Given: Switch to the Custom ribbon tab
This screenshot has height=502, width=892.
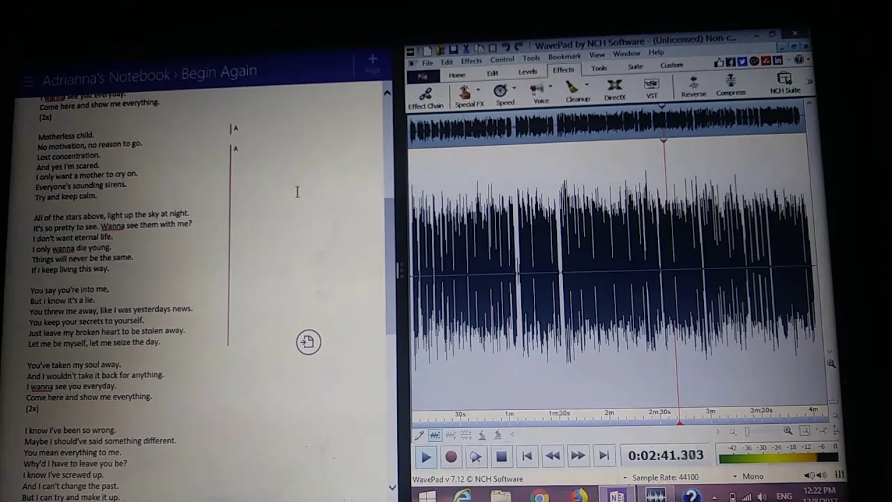Looking at the screenshot, I should 672,66.
